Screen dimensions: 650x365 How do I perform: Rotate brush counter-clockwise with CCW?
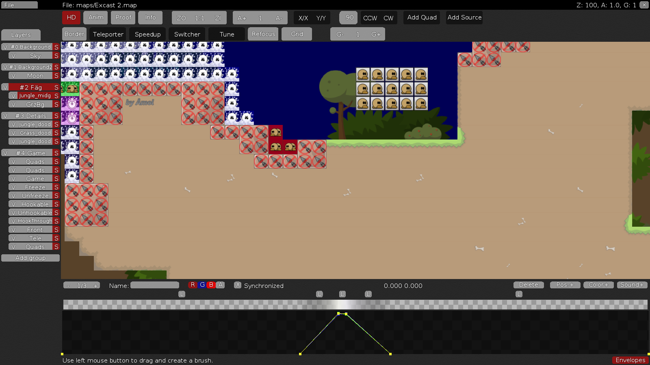coord(370,18)
